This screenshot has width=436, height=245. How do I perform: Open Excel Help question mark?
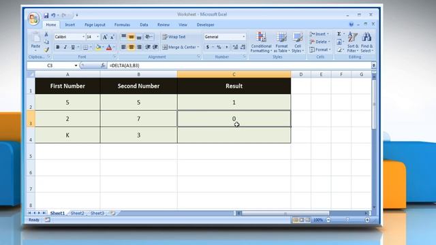[x=352, y=24]
